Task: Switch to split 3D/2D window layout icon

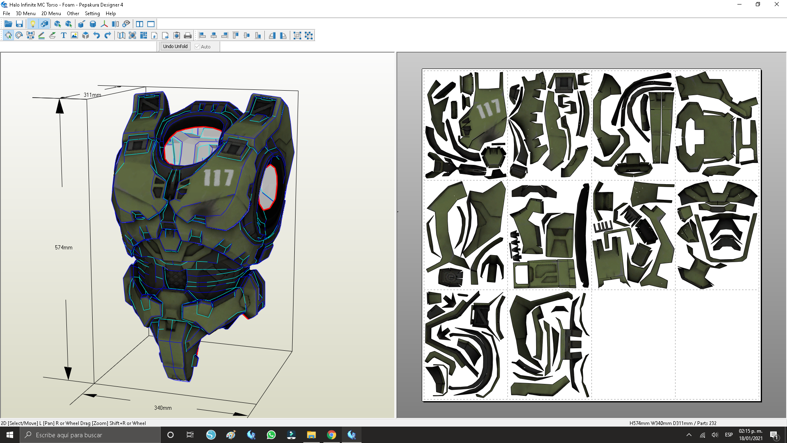Action: point(140,24)
